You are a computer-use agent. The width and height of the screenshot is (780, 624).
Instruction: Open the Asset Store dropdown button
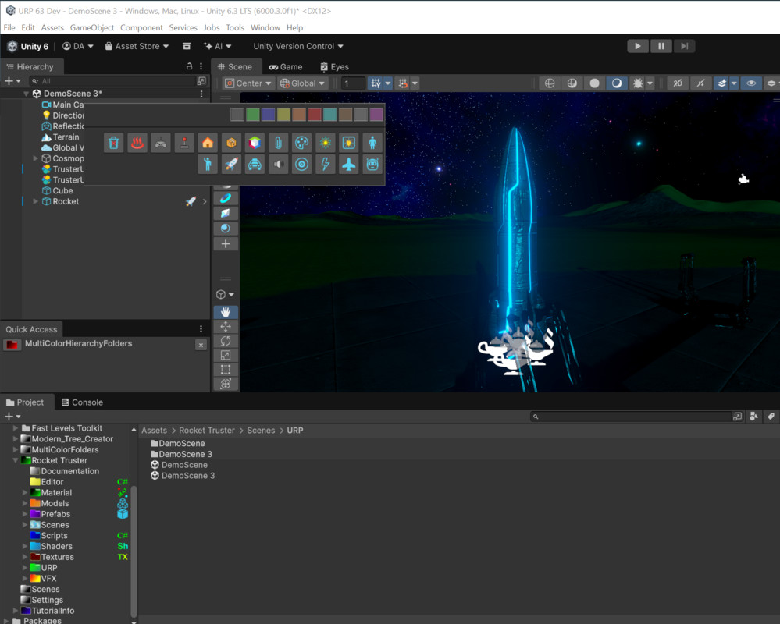(137, 47)
